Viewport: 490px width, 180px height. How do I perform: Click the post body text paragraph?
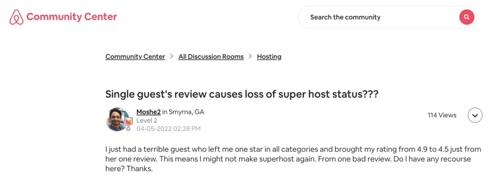(x=293, y=159)
